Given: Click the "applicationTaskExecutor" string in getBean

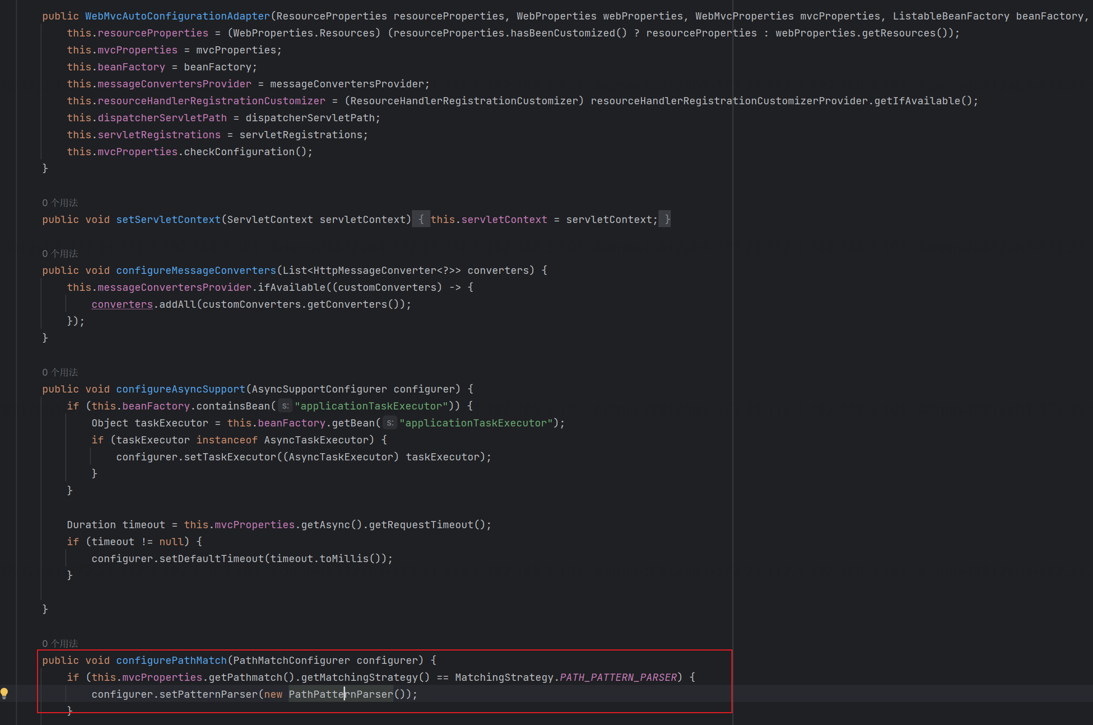Looking at the screenshot, I should pos(476,423).
